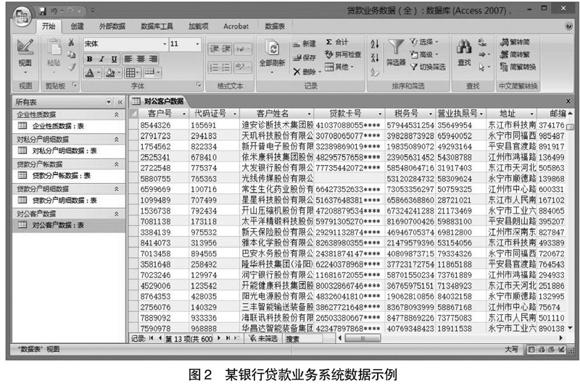The height and width of the screenshot is (391, 580).
Task: Click the Cut scissors icon
Action: pyautogui.click(x=71, y=43)
